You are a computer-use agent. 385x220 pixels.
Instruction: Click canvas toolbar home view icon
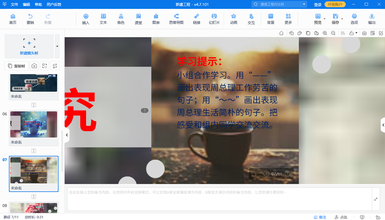pyautogui.click(x=281, y=33)
